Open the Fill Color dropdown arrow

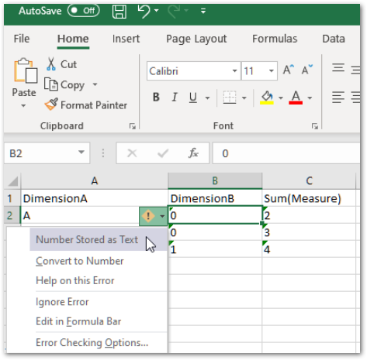(281, 98)
